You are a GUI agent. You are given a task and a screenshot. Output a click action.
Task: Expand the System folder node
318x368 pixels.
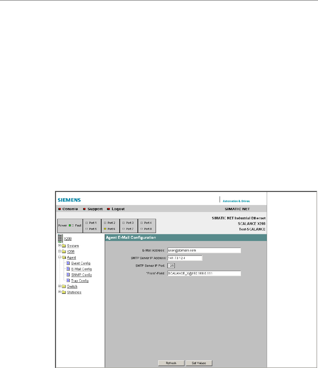click(x=60, y=245)
